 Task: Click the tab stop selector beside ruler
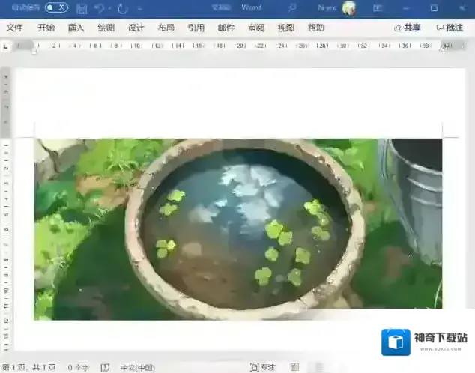pyautogui.click(x=6, y=46)
